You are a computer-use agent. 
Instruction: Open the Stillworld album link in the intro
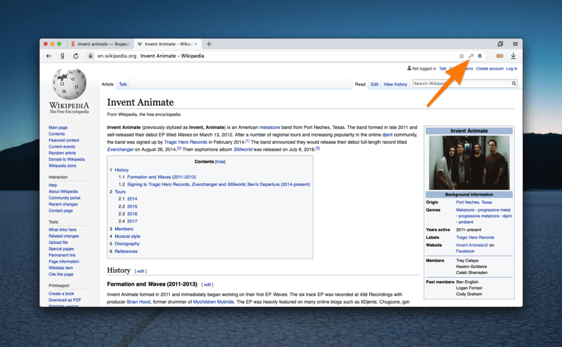coord(243,150)
